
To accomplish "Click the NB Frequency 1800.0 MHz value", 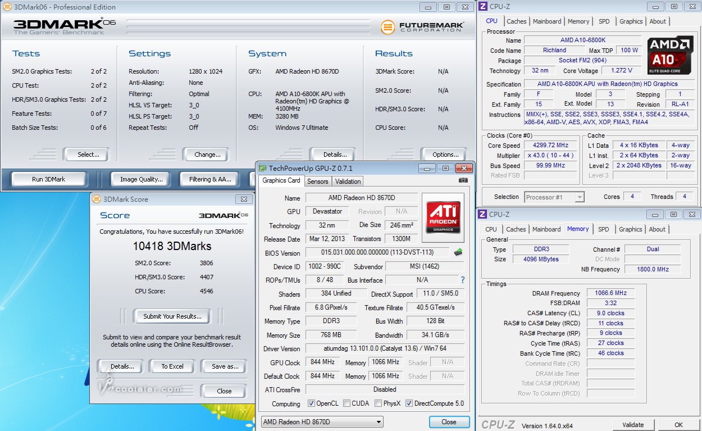I will pos(653,269).
